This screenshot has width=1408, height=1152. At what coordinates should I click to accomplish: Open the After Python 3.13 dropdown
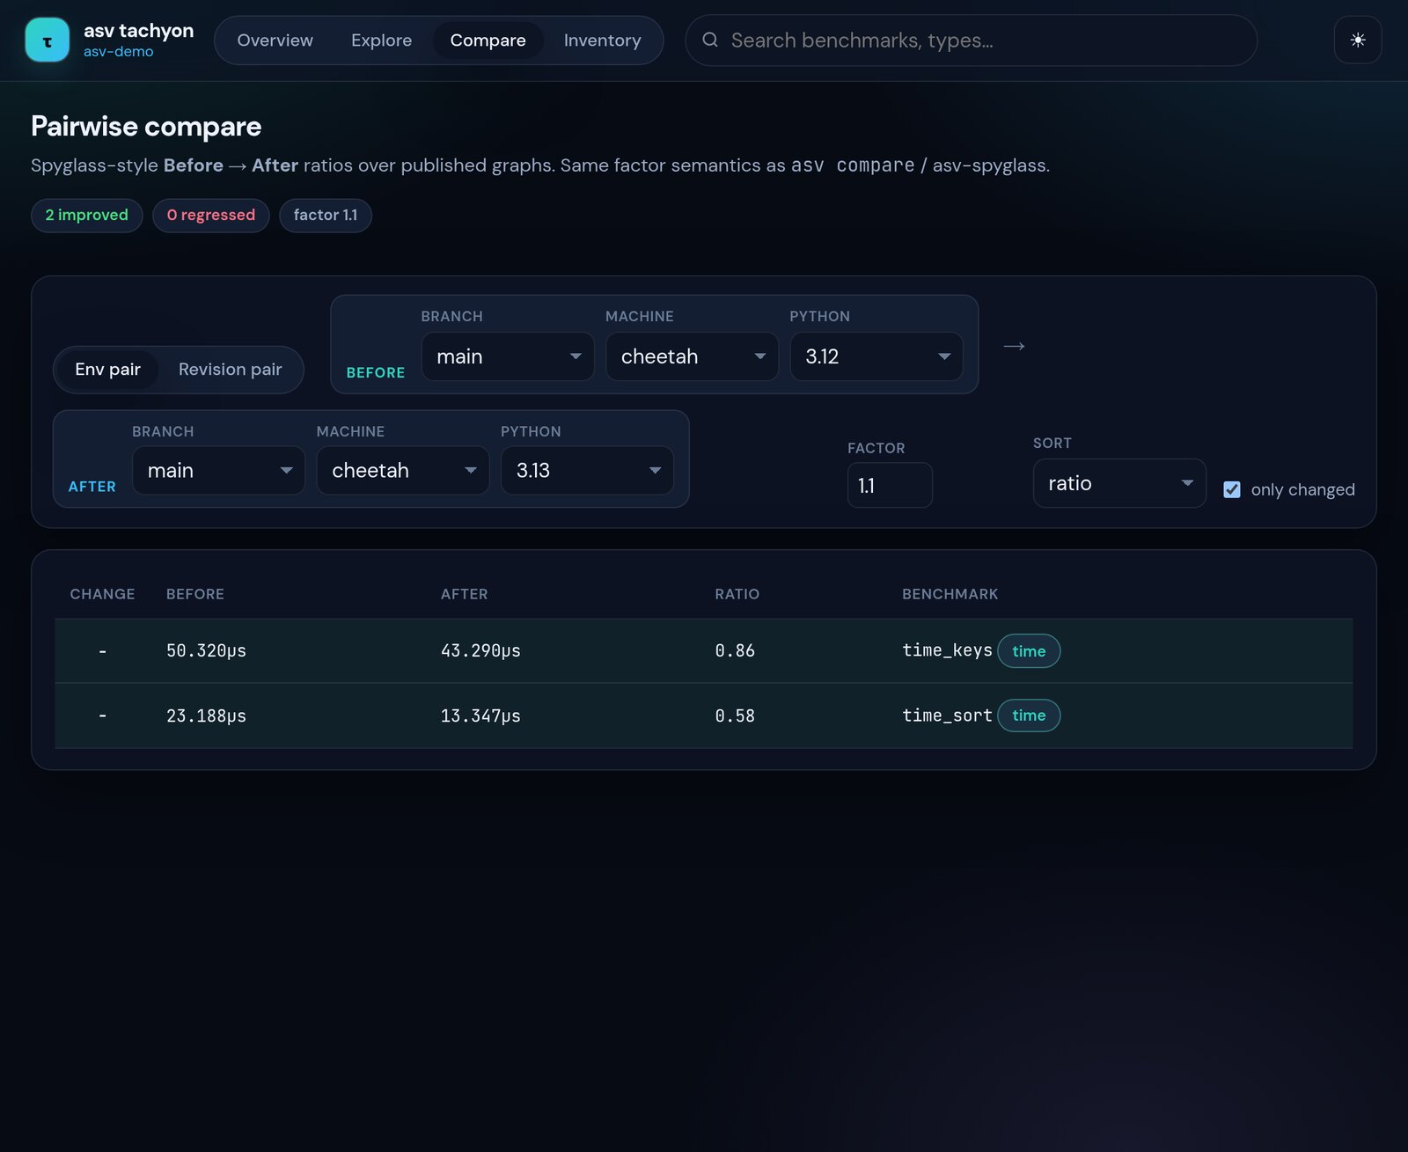click(x=587, y=471)
